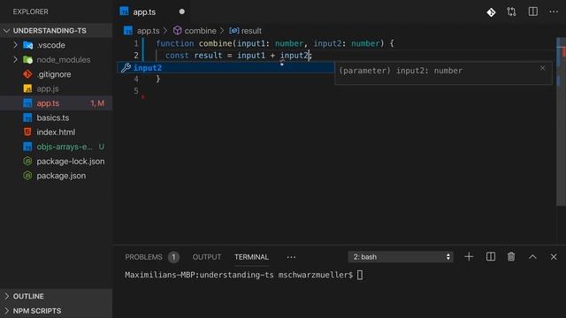The width and height of the screenshot is (566, 318).
Task: Split the editor with the split icon
Action: 532,11
